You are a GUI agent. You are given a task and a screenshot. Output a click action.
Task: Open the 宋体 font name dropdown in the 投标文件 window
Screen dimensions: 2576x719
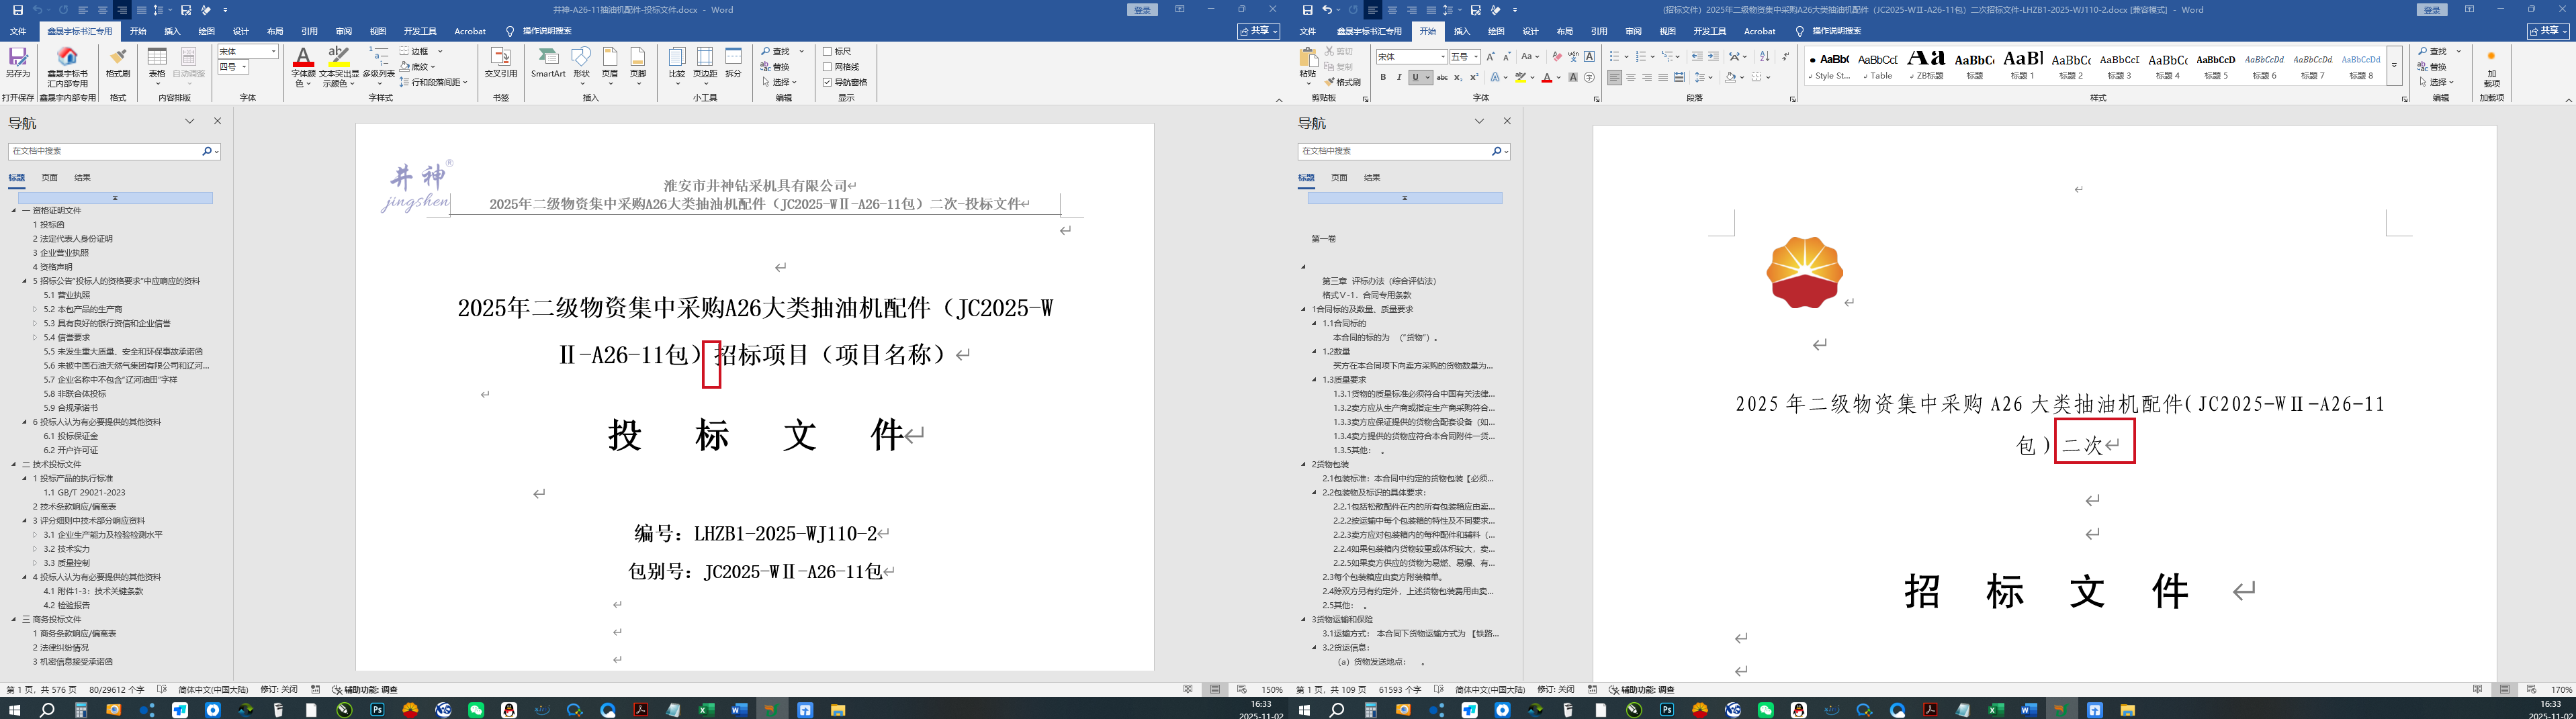tap(274, 51)
